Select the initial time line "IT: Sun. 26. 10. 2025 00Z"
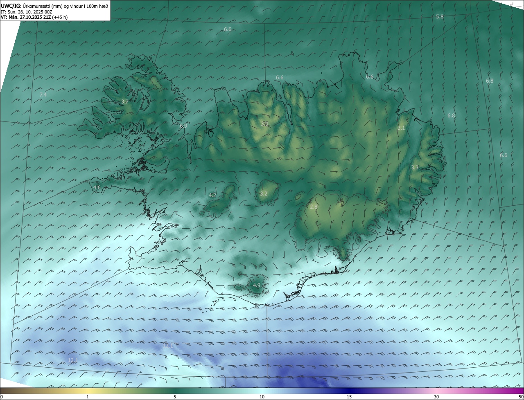The height and width of the screenshot is (400, 524). pyautogui.click(x=27, y=12)
